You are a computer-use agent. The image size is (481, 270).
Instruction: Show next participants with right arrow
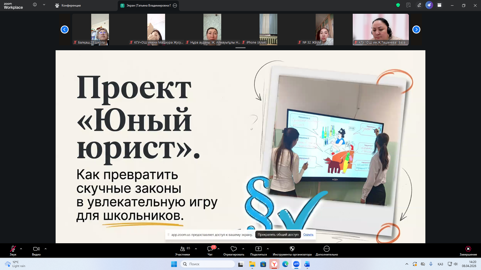pyautogui.click(x=416, y=29)
